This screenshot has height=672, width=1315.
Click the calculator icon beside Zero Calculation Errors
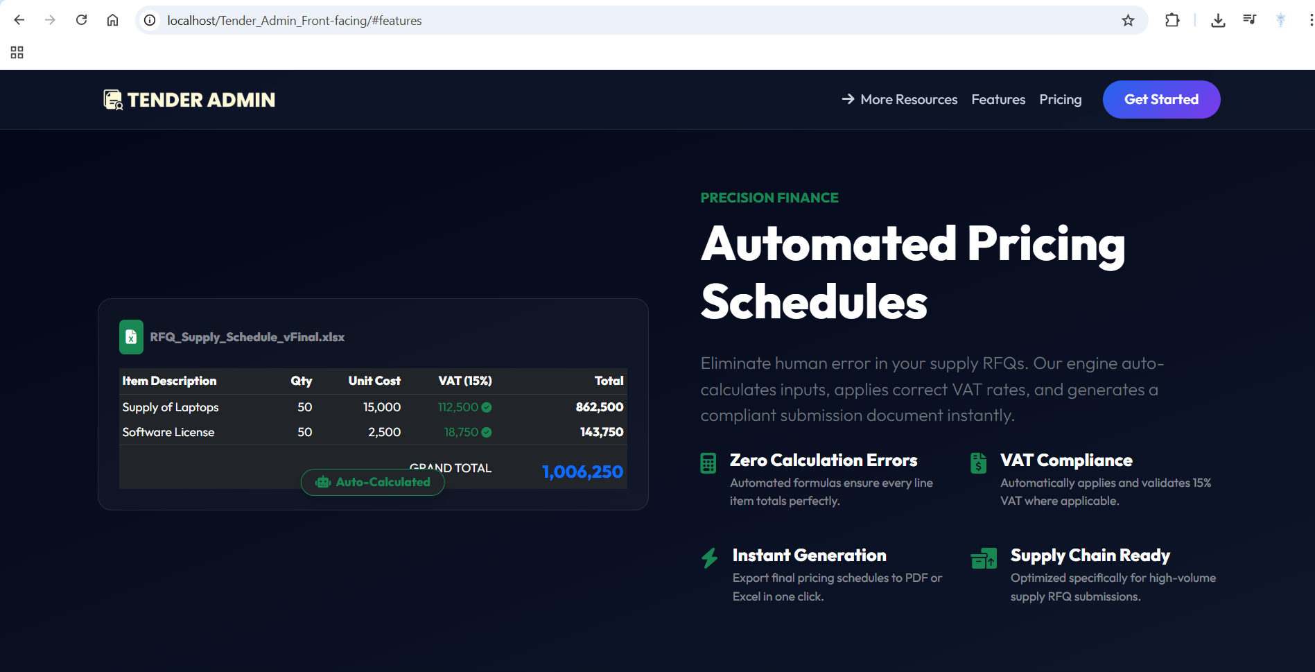(x=708, y=463)
